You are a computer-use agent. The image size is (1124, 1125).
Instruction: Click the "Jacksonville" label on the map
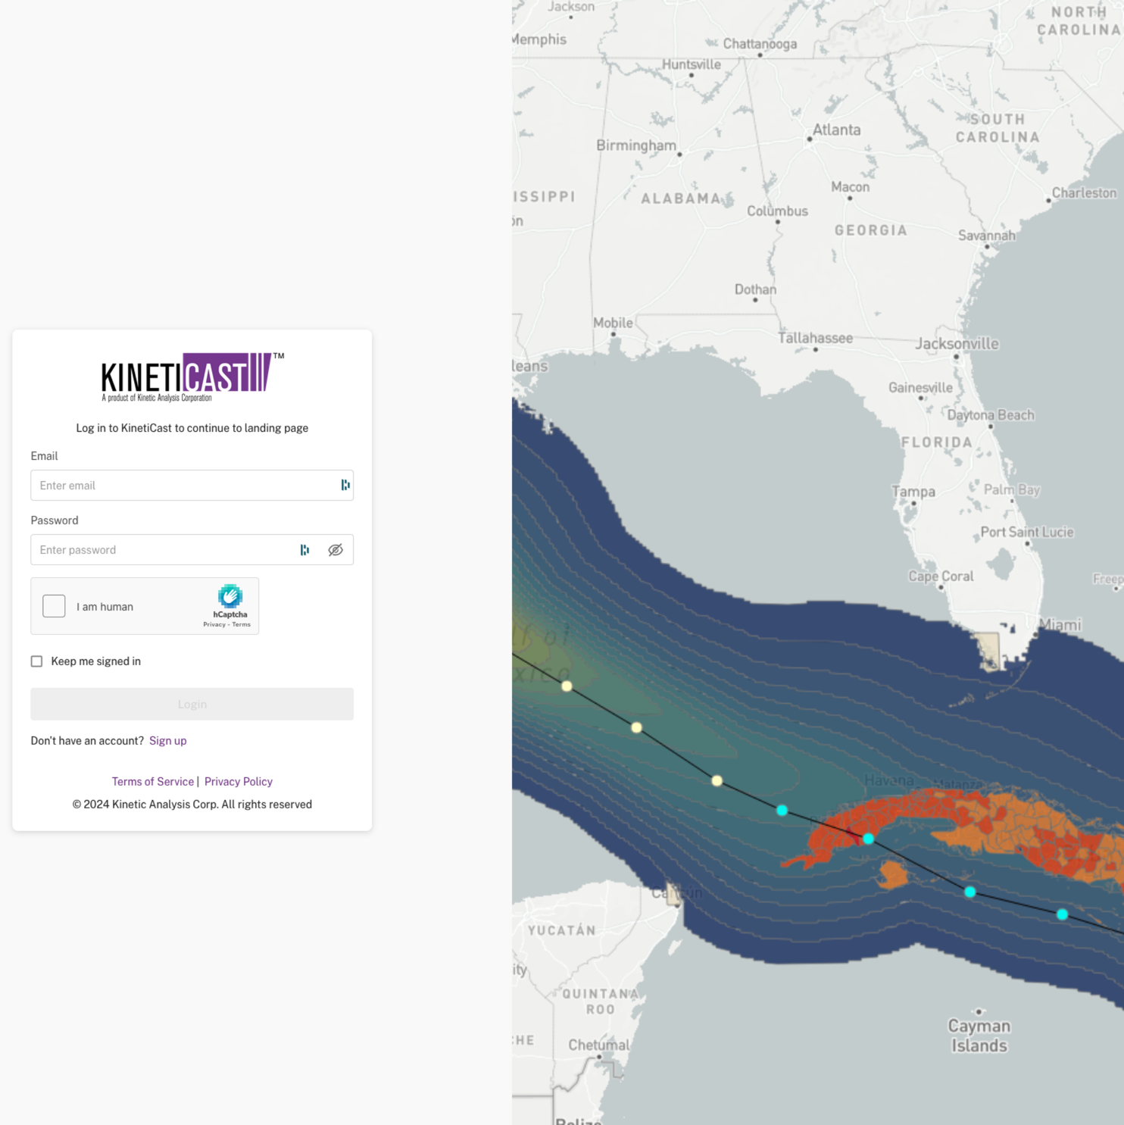[x=957, y=344]
